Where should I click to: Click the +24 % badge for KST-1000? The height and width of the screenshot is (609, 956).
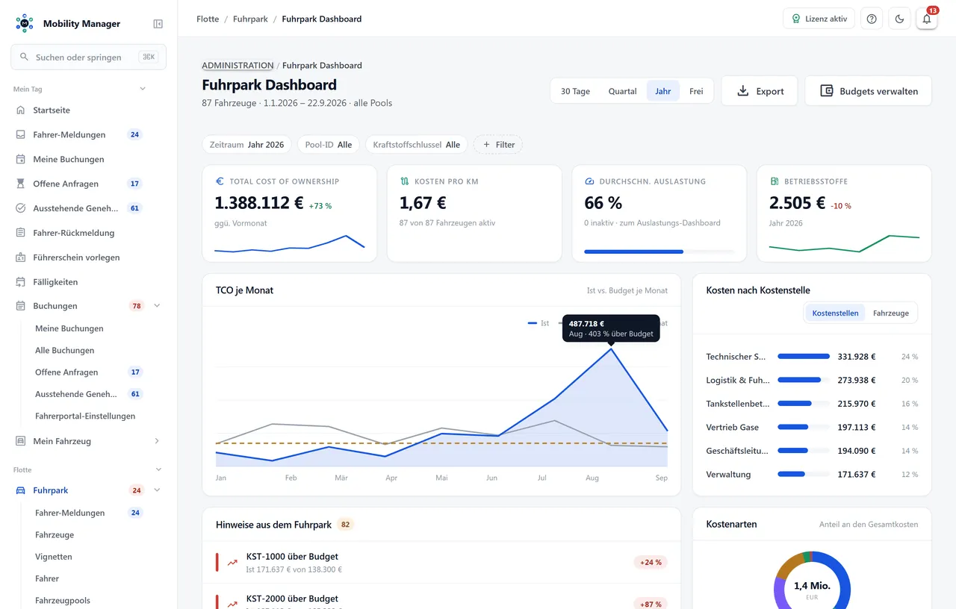point(651,562)
